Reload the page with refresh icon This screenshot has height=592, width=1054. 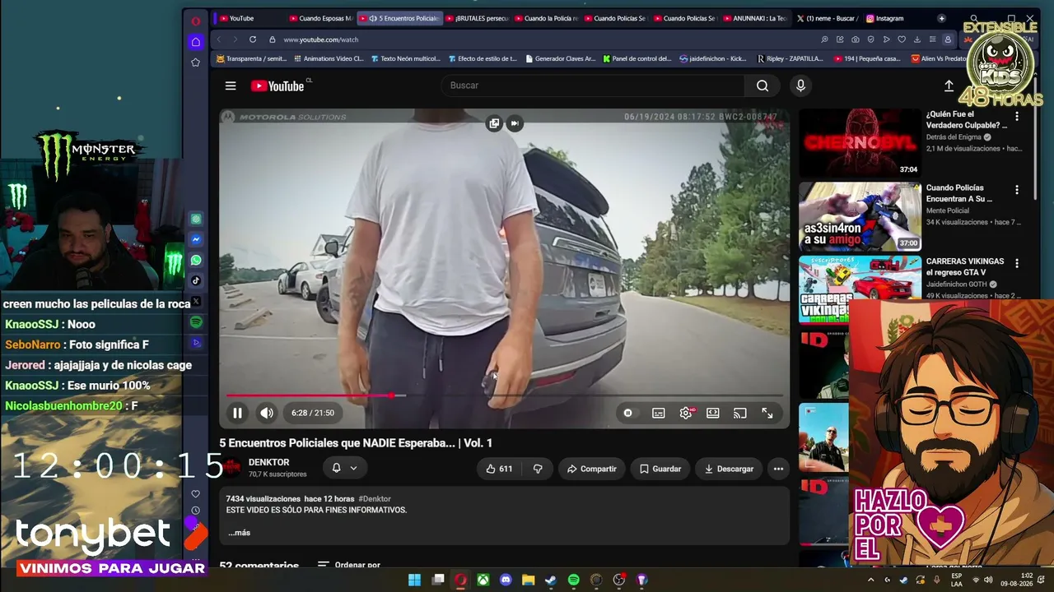click(x=253, y=39)
